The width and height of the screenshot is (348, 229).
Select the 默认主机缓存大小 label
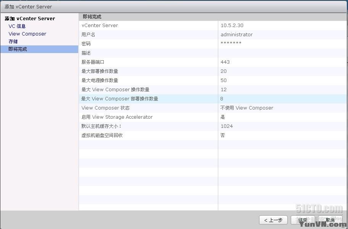[x=101, y=126]
